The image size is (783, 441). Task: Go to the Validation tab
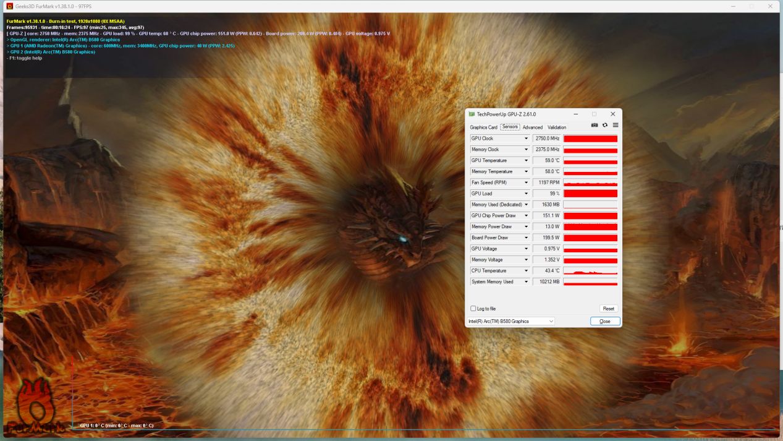(557, 127)
